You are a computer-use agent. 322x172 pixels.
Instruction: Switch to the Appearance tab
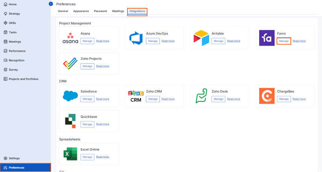(x=81, y=11)
